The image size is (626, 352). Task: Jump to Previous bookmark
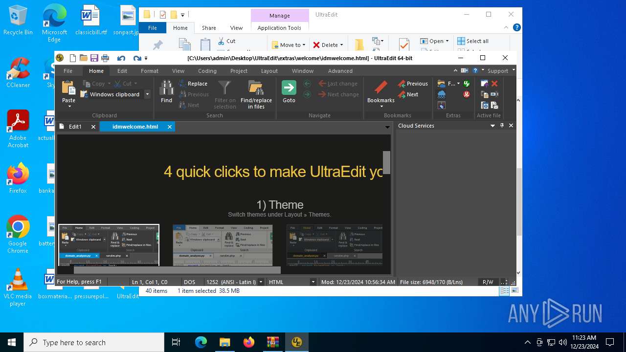(413, 84)
